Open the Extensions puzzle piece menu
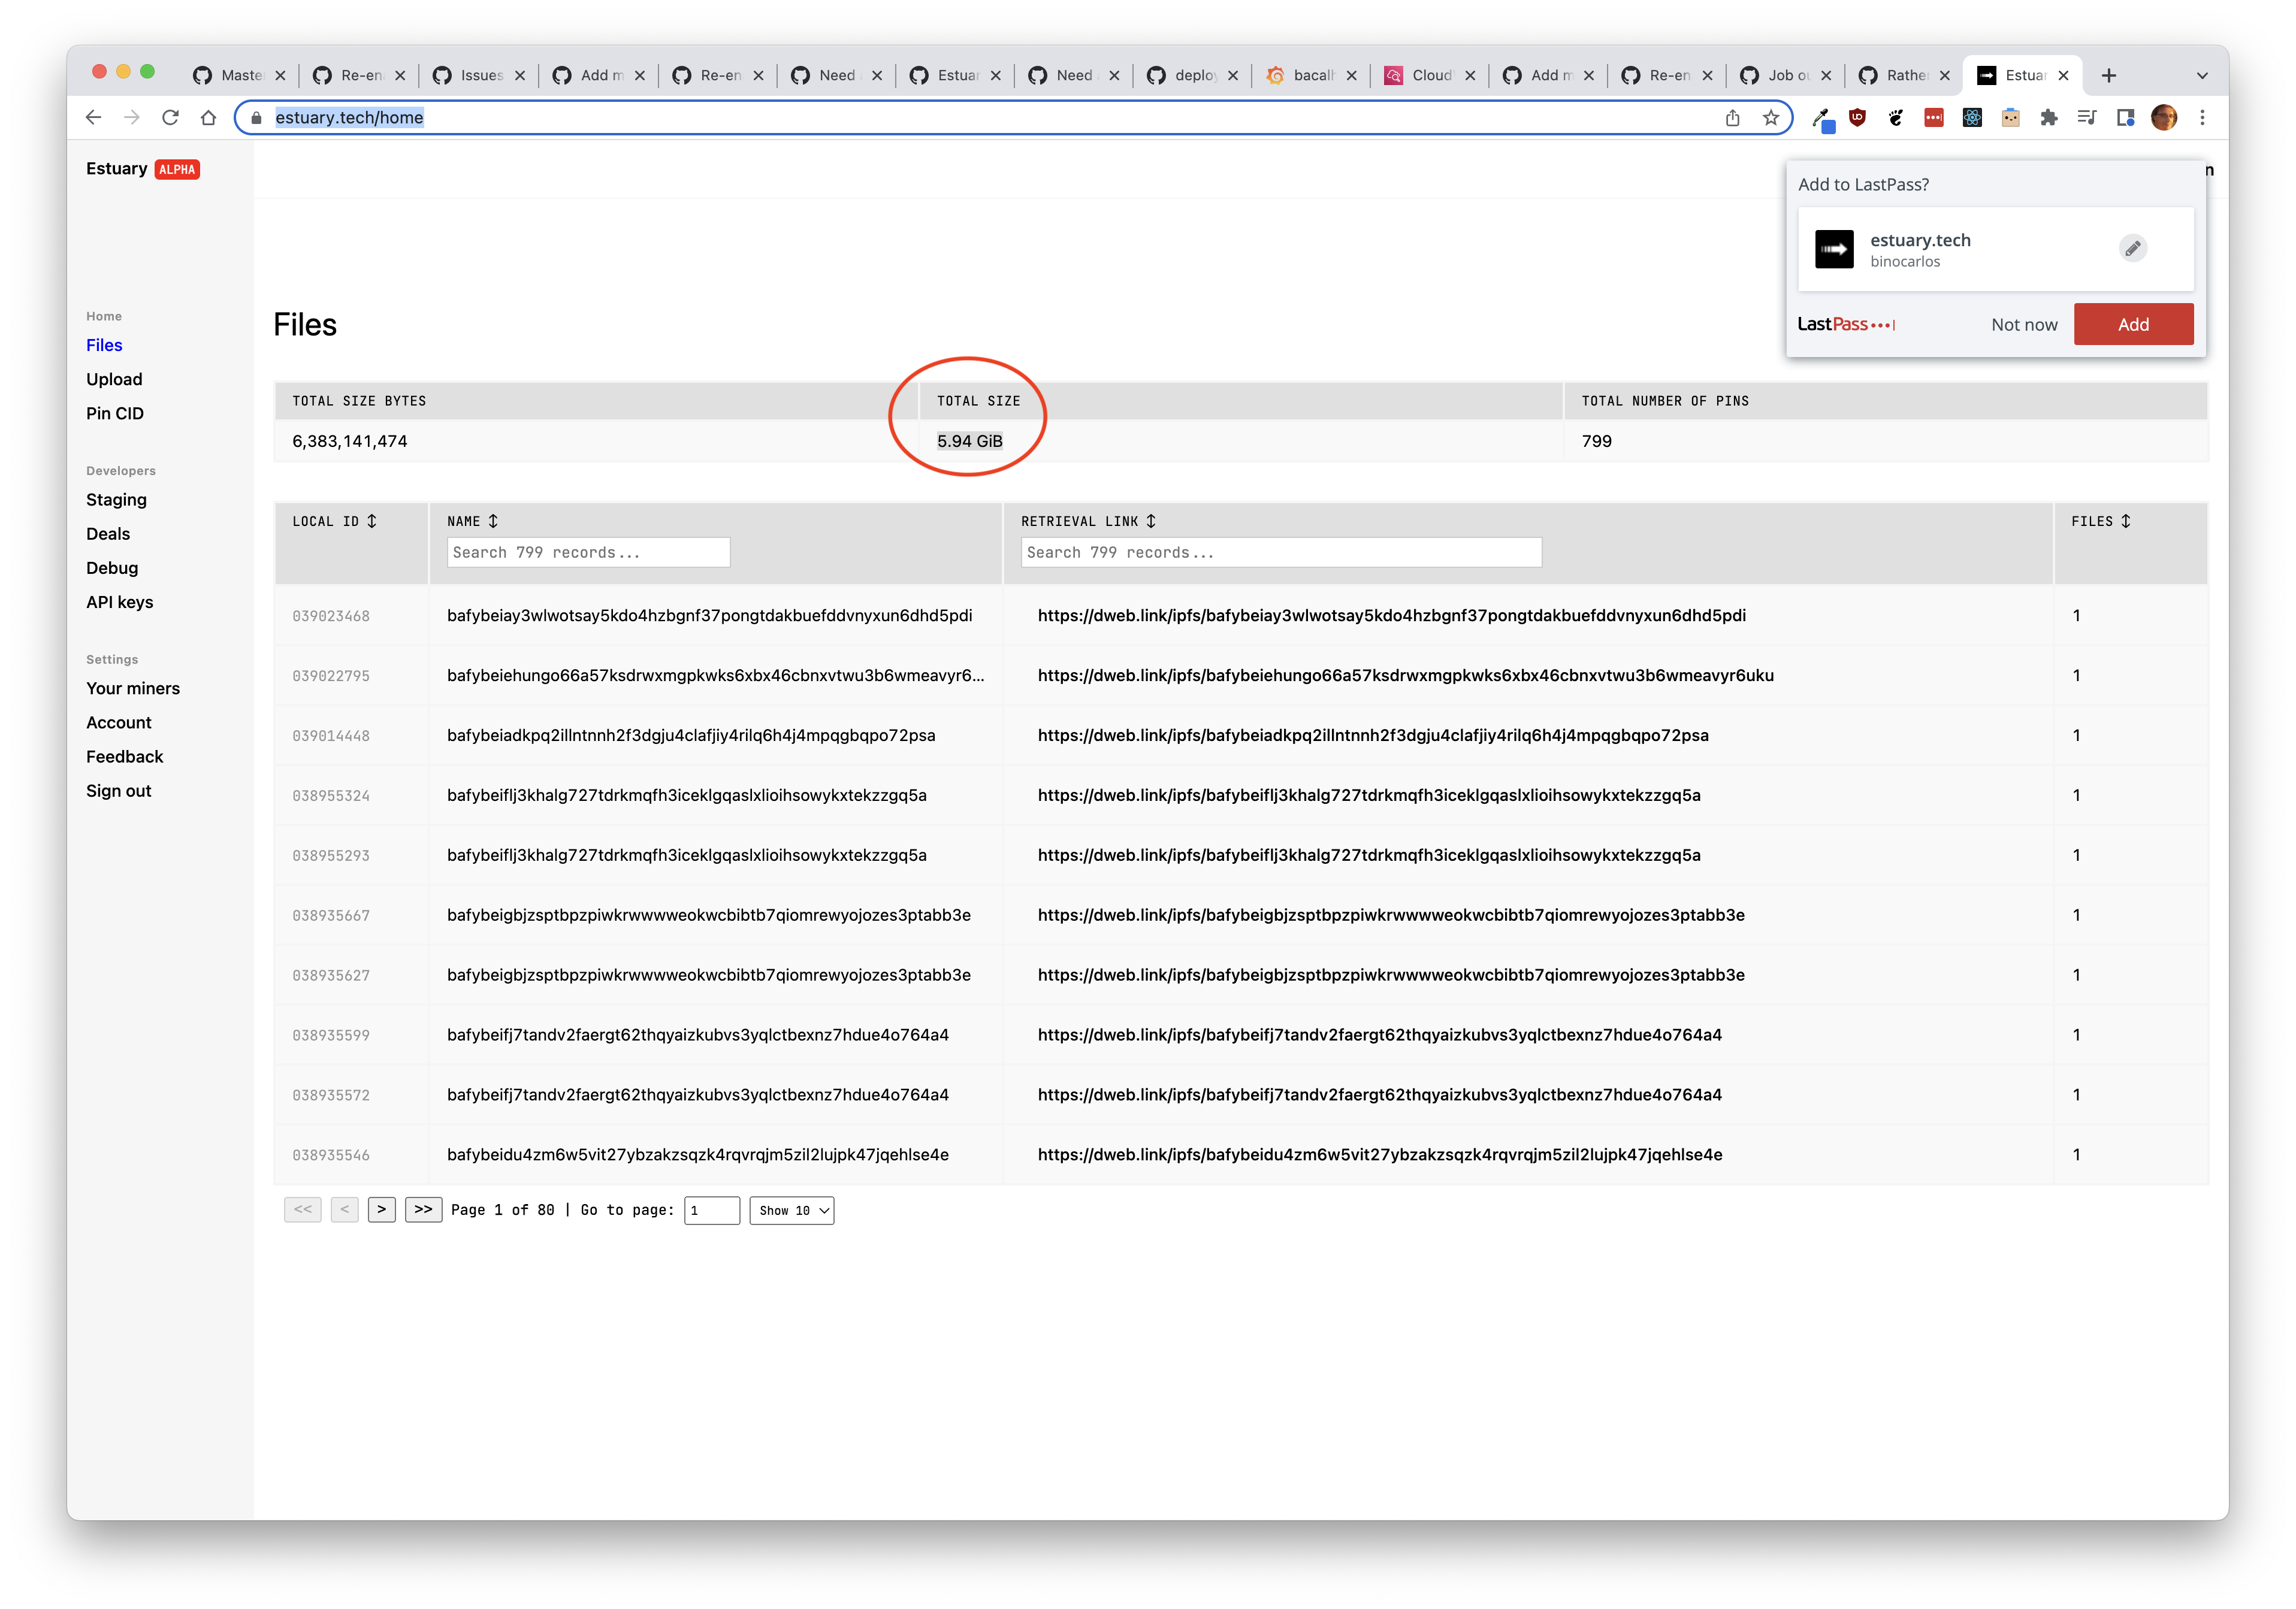 (2049, 117)
